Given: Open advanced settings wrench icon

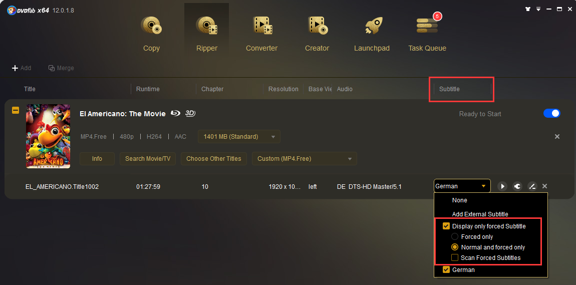Looking at the screenshot, I should coord(517,186).
